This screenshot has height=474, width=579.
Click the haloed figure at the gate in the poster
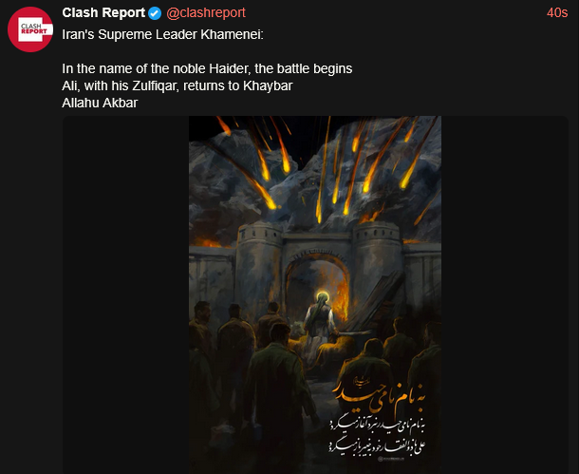[x=320, y=319]
